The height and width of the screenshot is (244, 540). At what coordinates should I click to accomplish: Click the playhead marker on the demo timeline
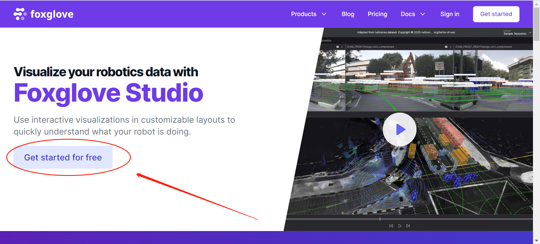(x=380, y=219)
